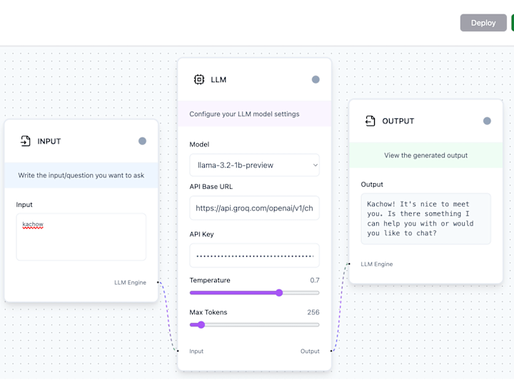
Task: Click the API Base URL label
Action: [211, 187]
